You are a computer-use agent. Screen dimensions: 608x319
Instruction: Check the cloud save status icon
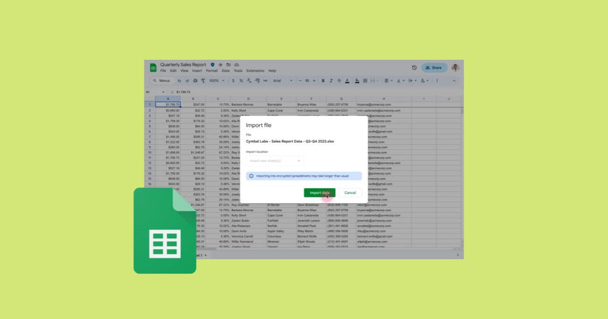point(236,65)
